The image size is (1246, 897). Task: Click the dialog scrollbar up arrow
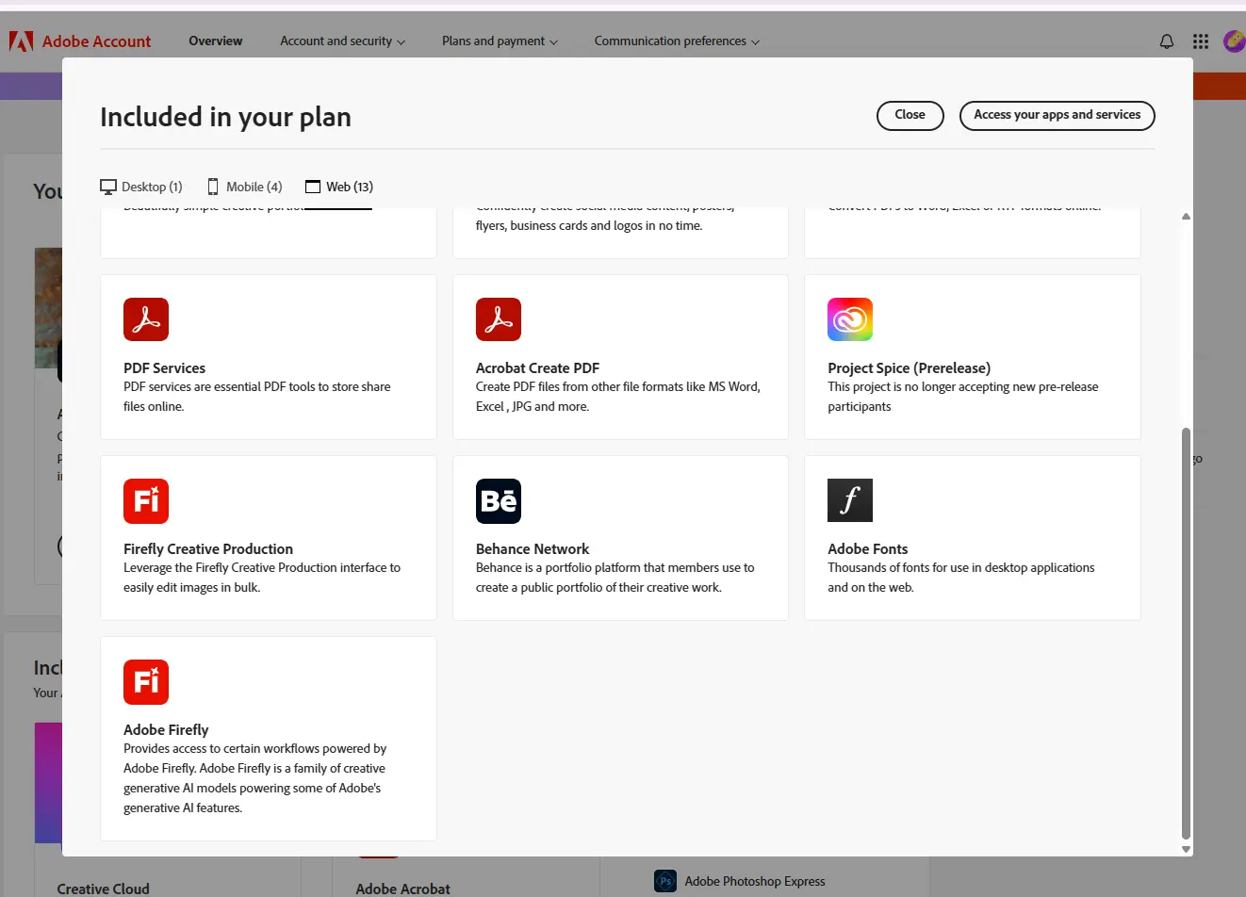1186,217
